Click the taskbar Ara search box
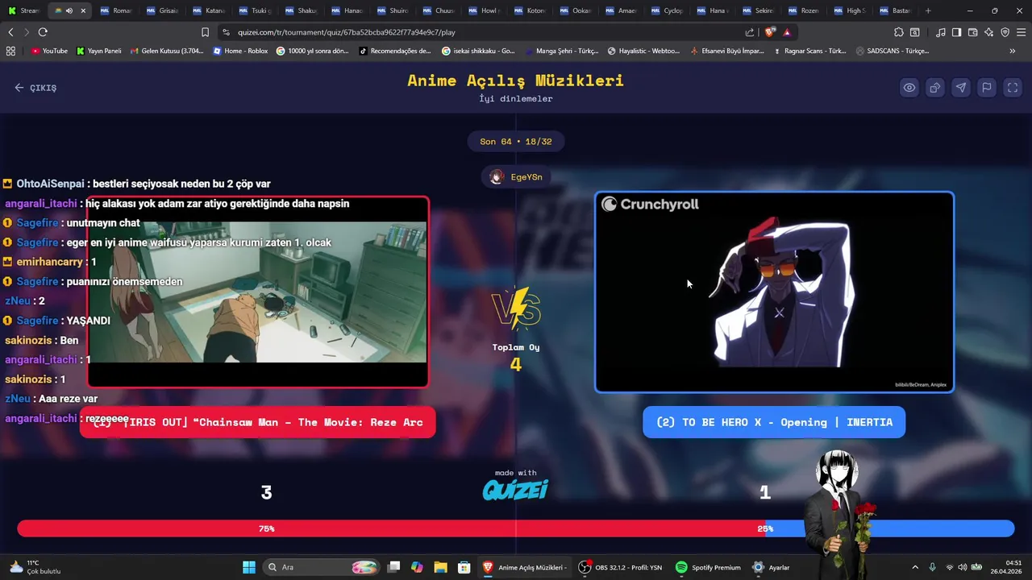The height and width of the screenshot is (580, 1032). click(322, 567)
